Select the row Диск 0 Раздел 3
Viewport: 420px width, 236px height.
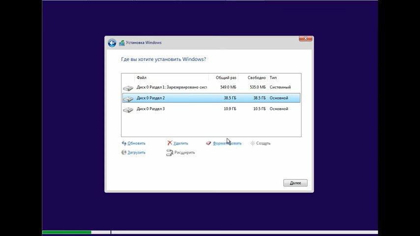pos(211,109)
